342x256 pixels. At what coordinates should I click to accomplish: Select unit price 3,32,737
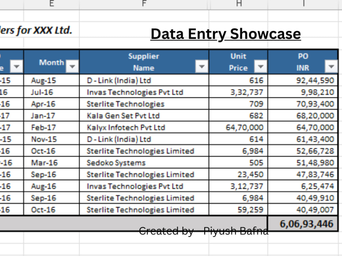click(x=238, y=92)
